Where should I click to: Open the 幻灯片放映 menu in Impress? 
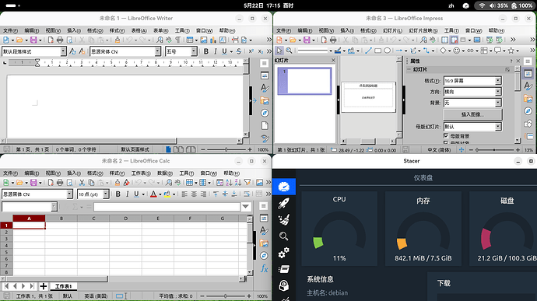[x=423, y=30]
